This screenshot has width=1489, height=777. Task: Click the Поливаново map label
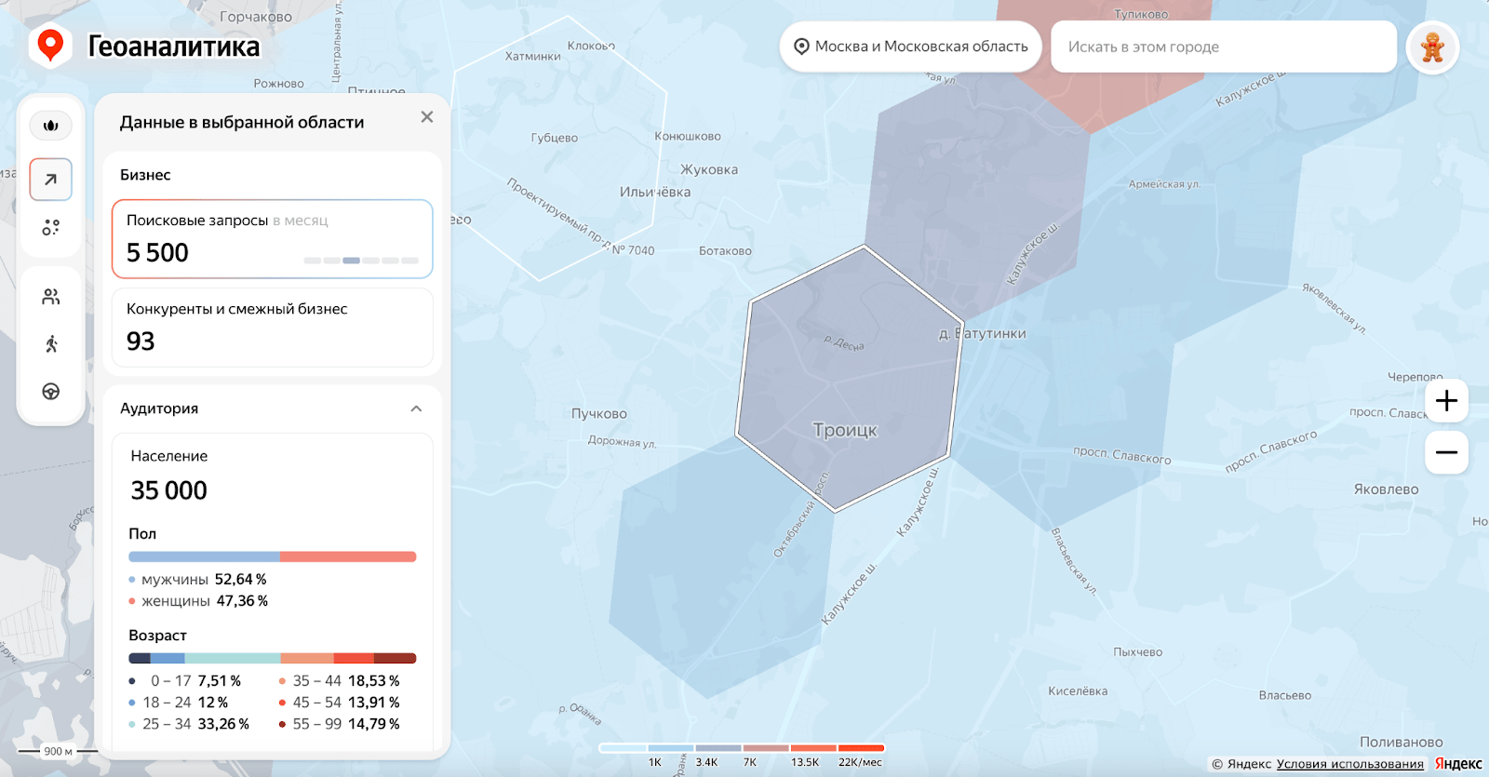point(1402,743)
